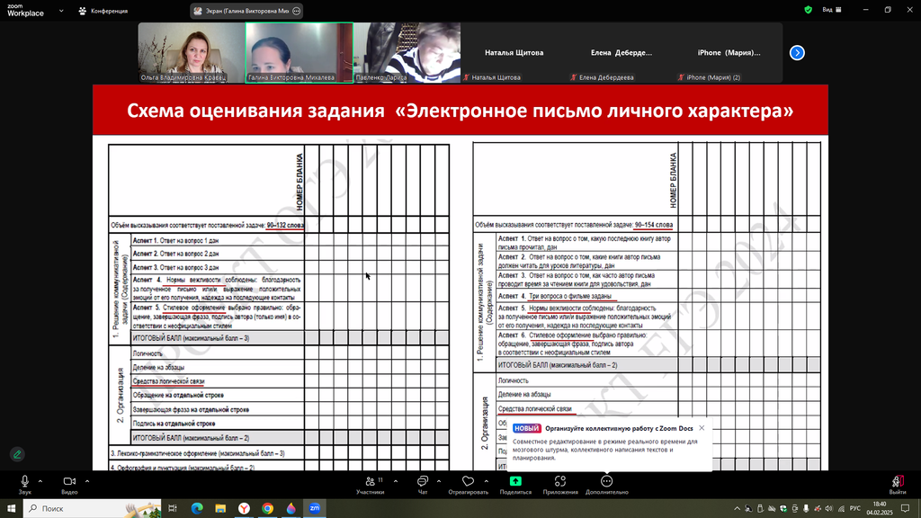Click the Zoom icon in the taskbar
This screenshot has width=921, height=518.
click(x=314, y=508)
